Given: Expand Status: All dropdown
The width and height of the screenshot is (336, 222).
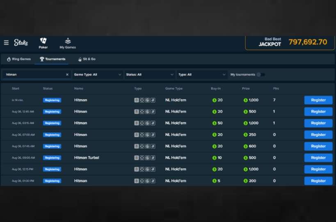Looking at the screenshot, I should pos(150,74).
